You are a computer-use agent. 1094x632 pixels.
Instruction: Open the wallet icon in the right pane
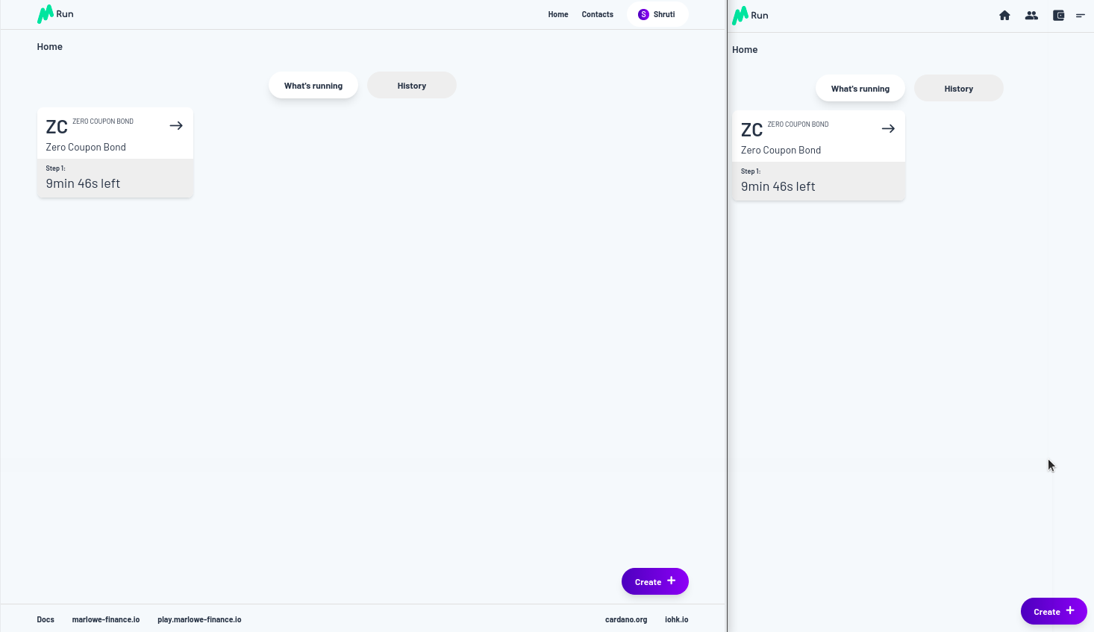pyautogui.click(x=1058, y=16)
